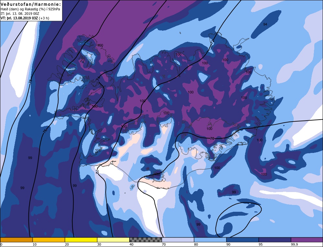This screenshot has width=323, height=247.
Task: Click the light blue 80–90 legend swatch
Action: 210,240
